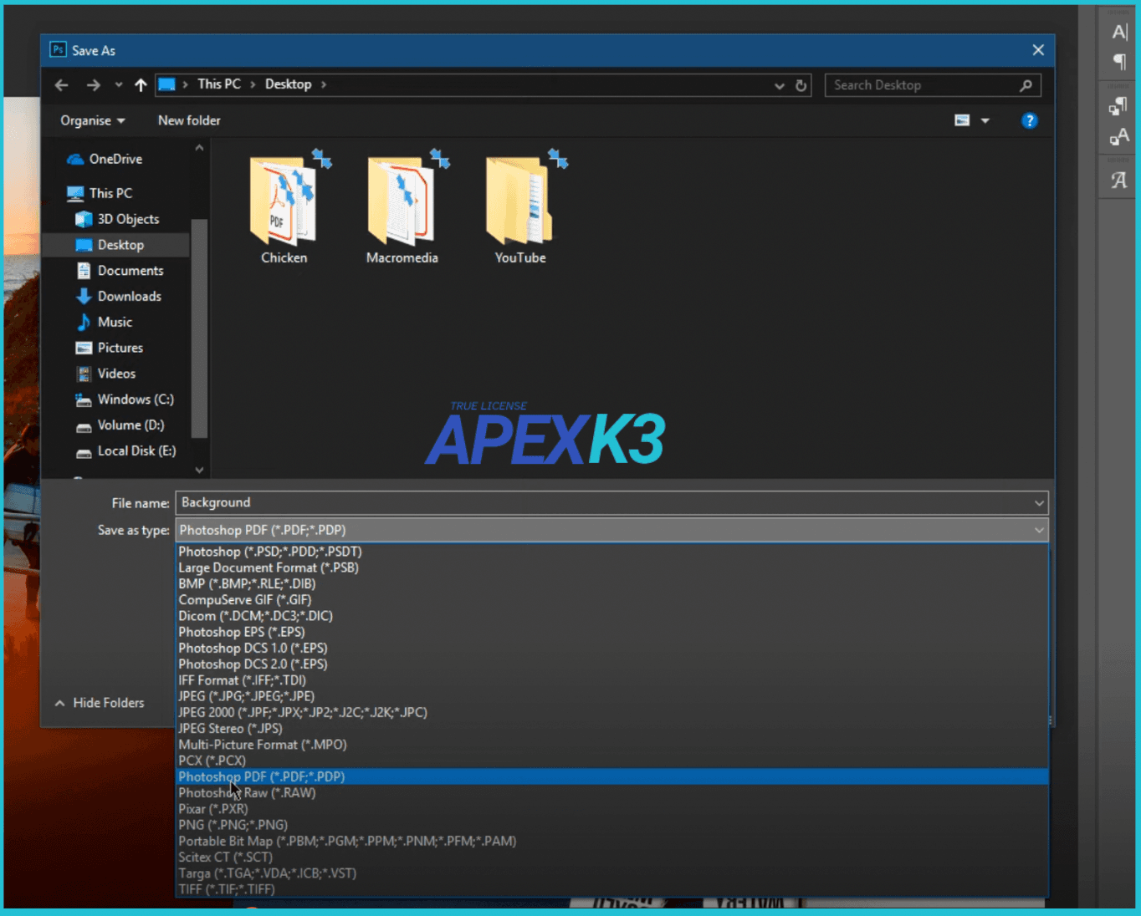Choose JPEG 2000 format
This screenshot has width=1141, height=916.
coord(611,712)
